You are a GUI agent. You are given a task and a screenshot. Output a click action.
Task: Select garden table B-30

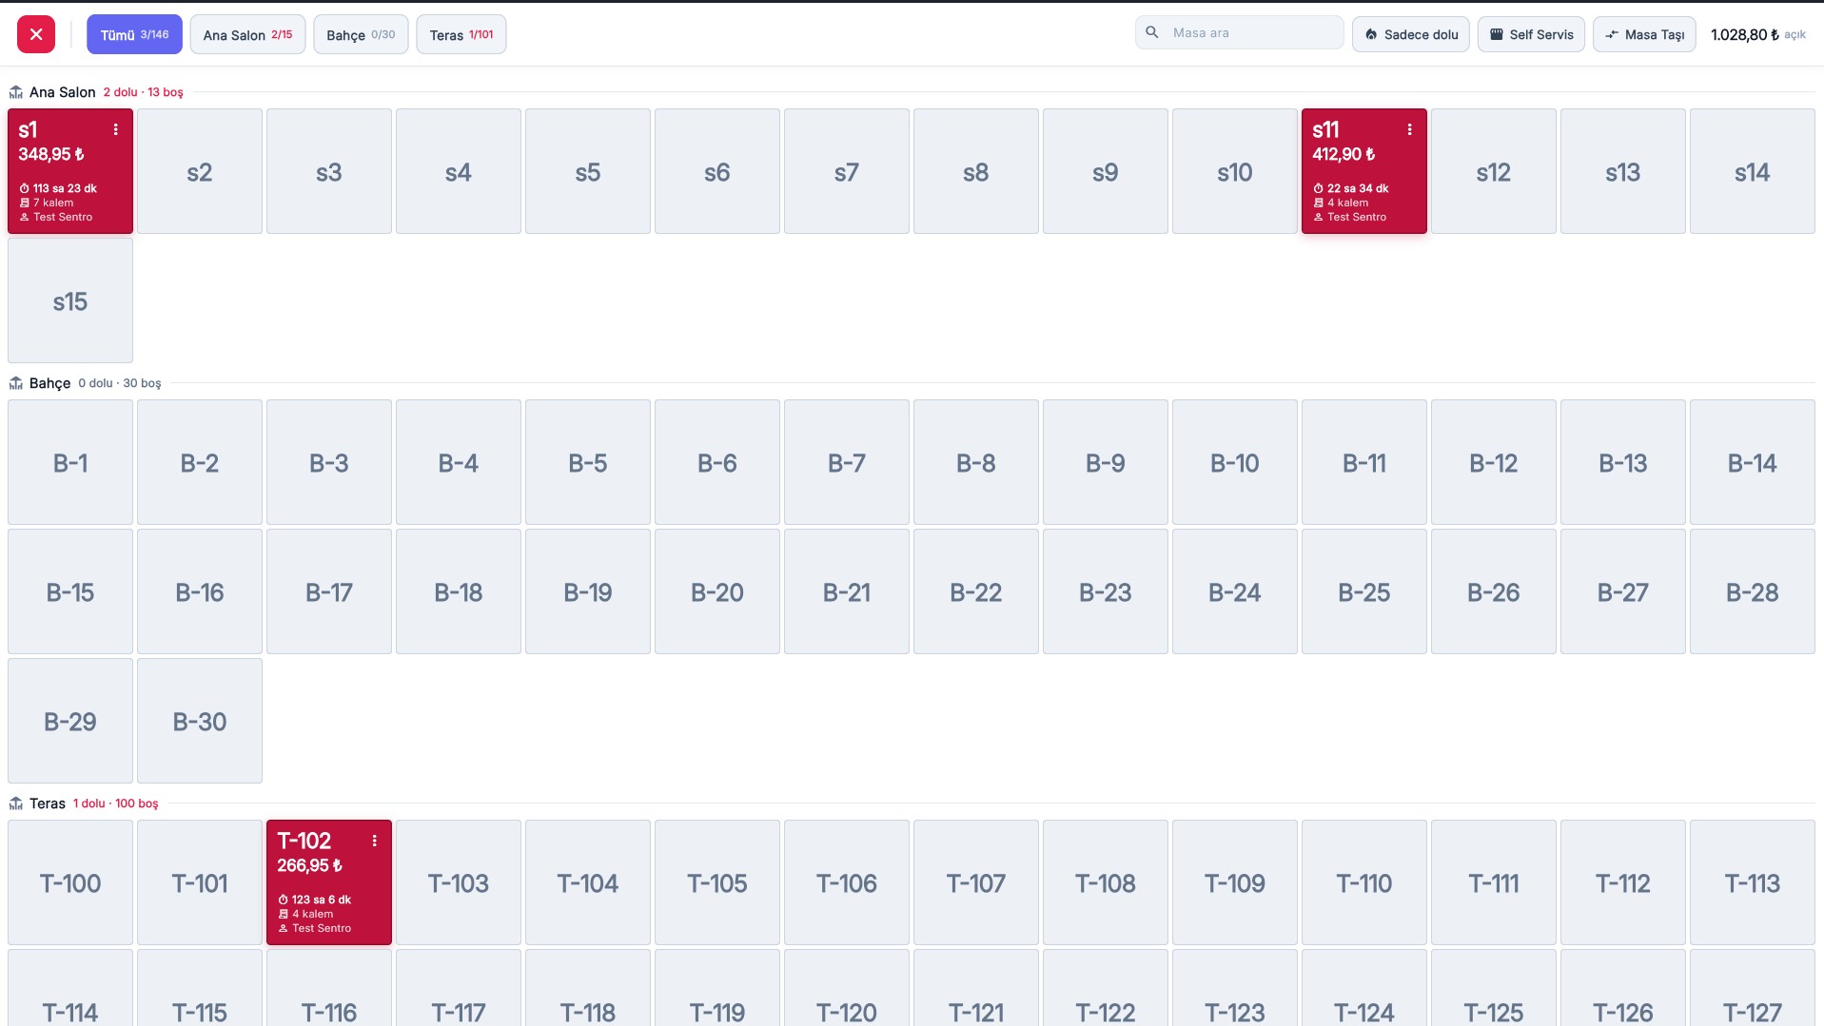[200, 721]
